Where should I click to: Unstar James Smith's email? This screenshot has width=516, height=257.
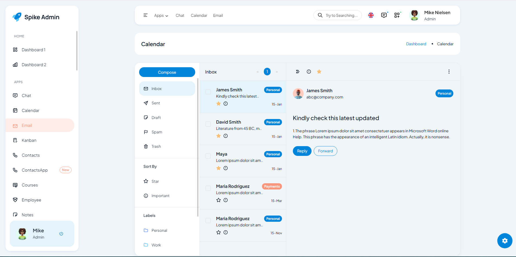219,104
